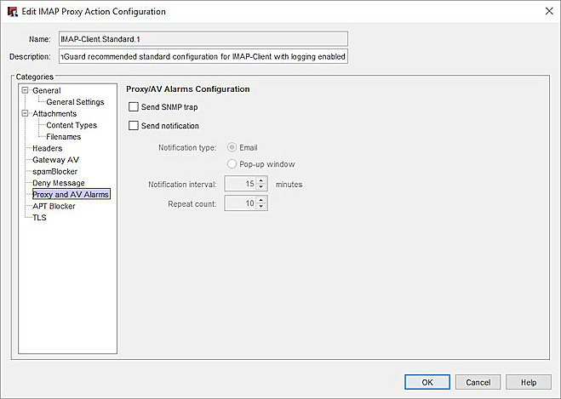The width and height of the screenshot is (561, 399).
Task: Collapse the Attachments tree node
Action: tap(26, 113)
